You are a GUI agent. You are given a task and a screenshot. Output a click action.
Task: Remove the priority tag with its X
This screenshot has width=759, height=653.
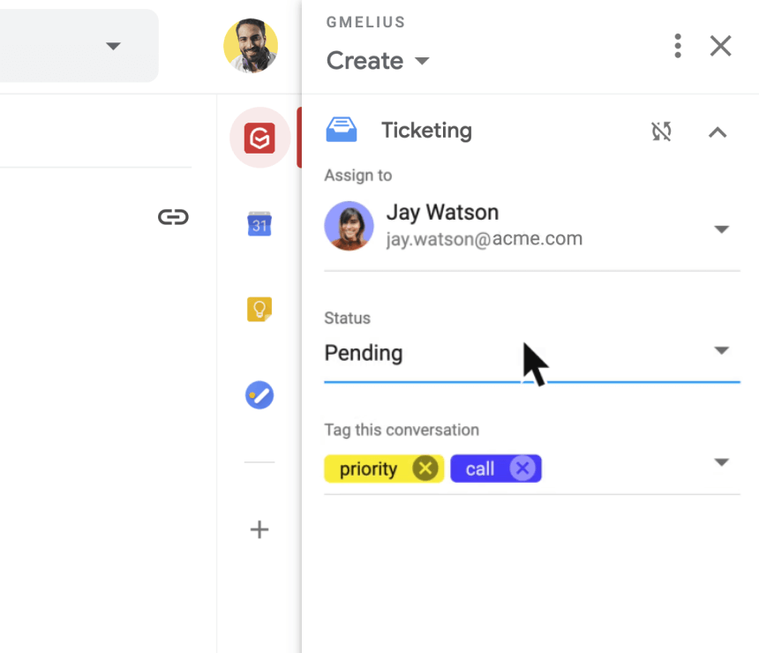tap(425, 468)
